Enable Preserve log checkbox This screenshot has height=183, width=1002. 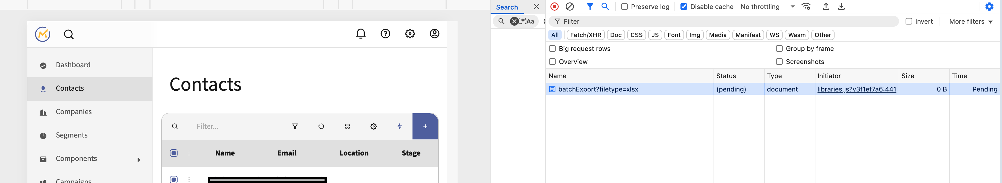point(624,7)
